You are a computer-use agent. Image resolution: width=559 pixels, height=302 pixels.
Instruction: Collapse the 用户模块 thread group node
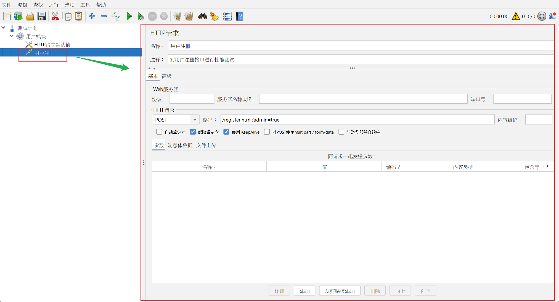11,36
